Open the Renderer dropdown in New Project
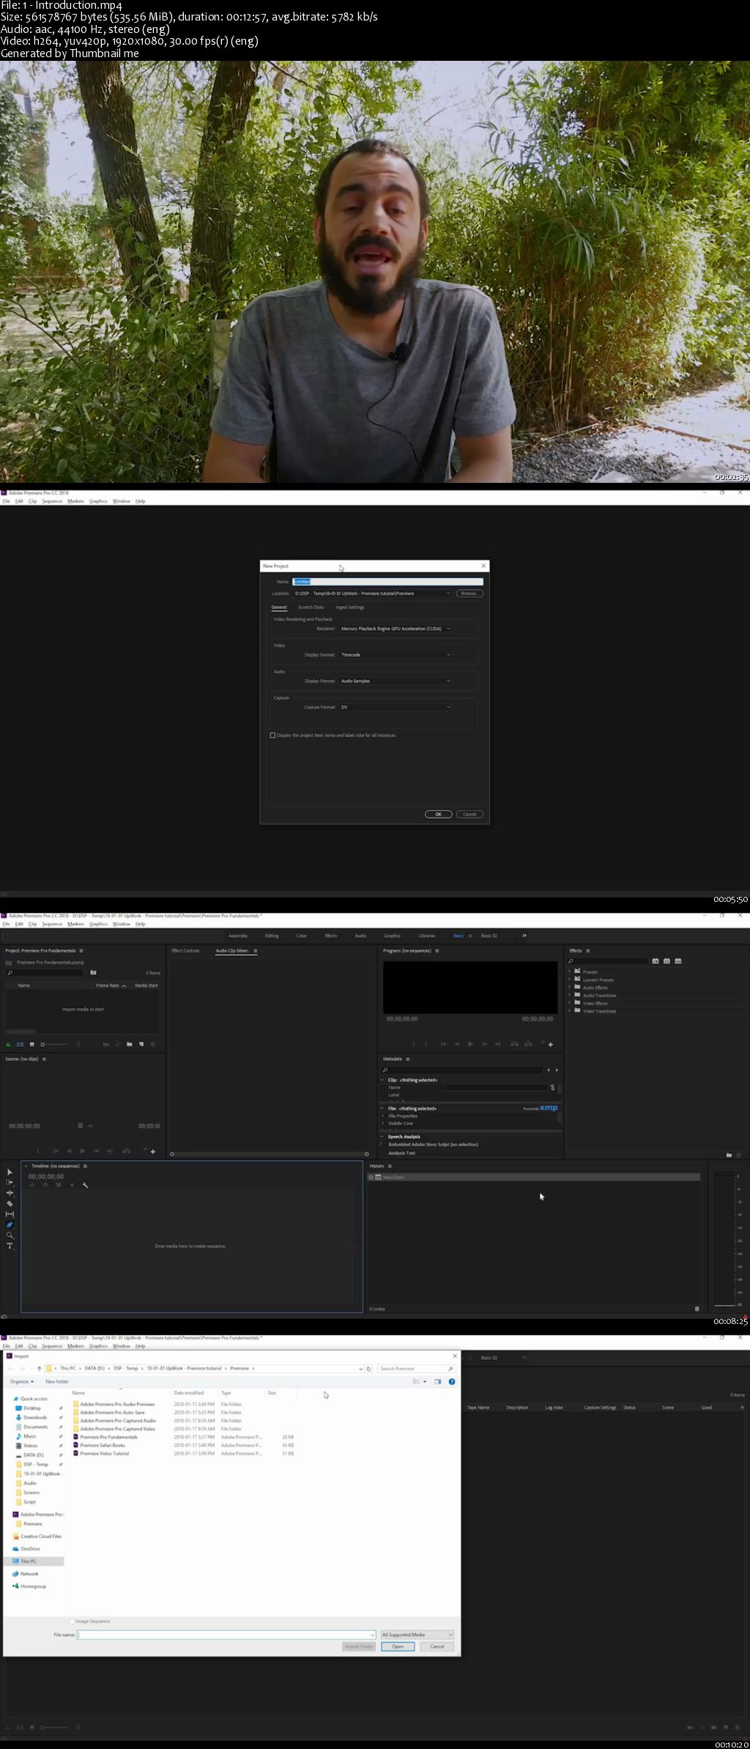 (x=396, y=629)
